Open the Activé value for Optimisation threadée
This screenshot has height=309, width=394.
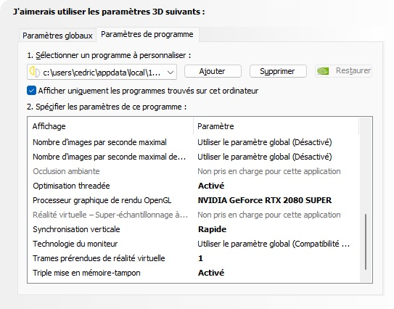211,186
